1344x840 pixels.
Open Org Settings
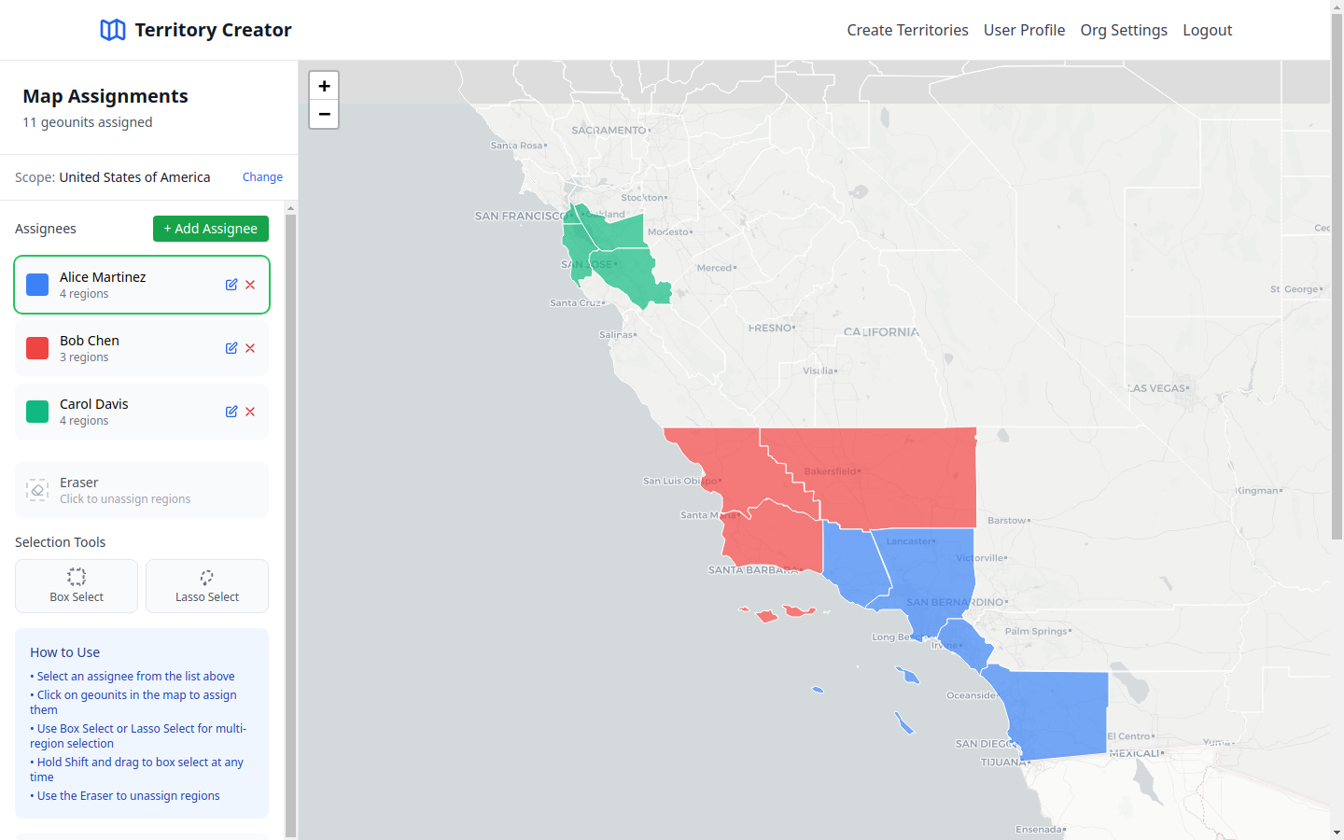click(1123, 30)
